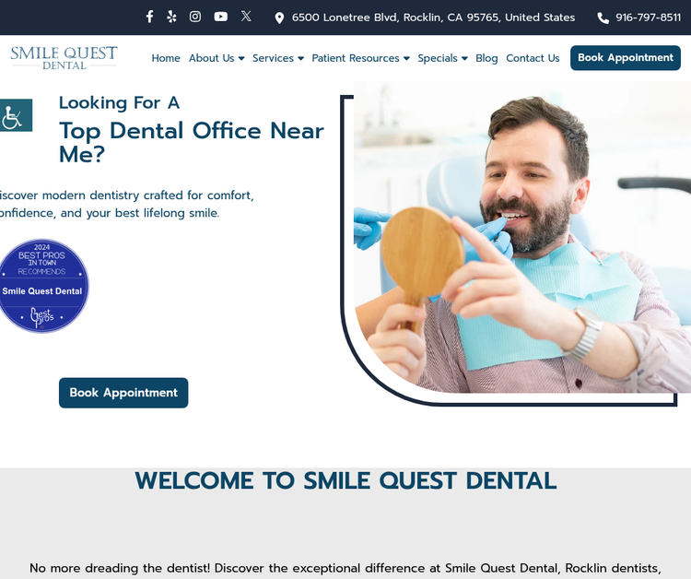This screenshot has width=691, height=579.
Task: Call the 916-797-8511 phone number link
Action: coord(649,18)
